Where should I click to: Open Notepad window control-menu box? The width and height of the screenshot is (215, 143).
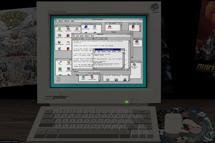[x=73, y=34]
